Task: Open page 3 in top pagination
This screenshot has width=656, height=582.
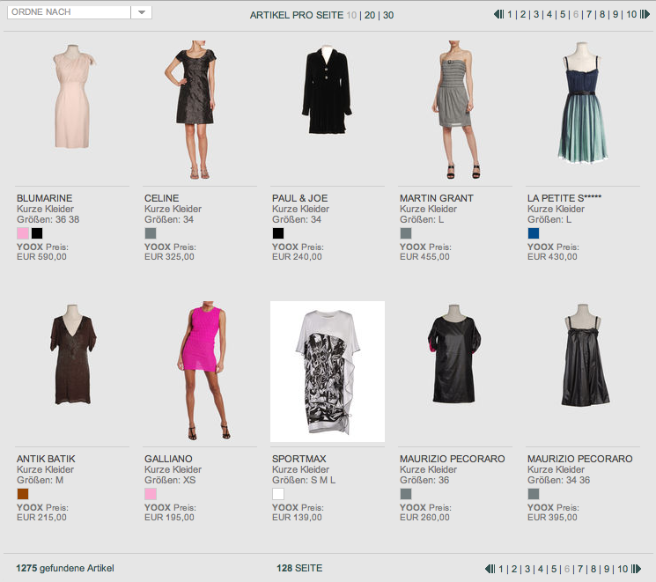Action: 536,14
